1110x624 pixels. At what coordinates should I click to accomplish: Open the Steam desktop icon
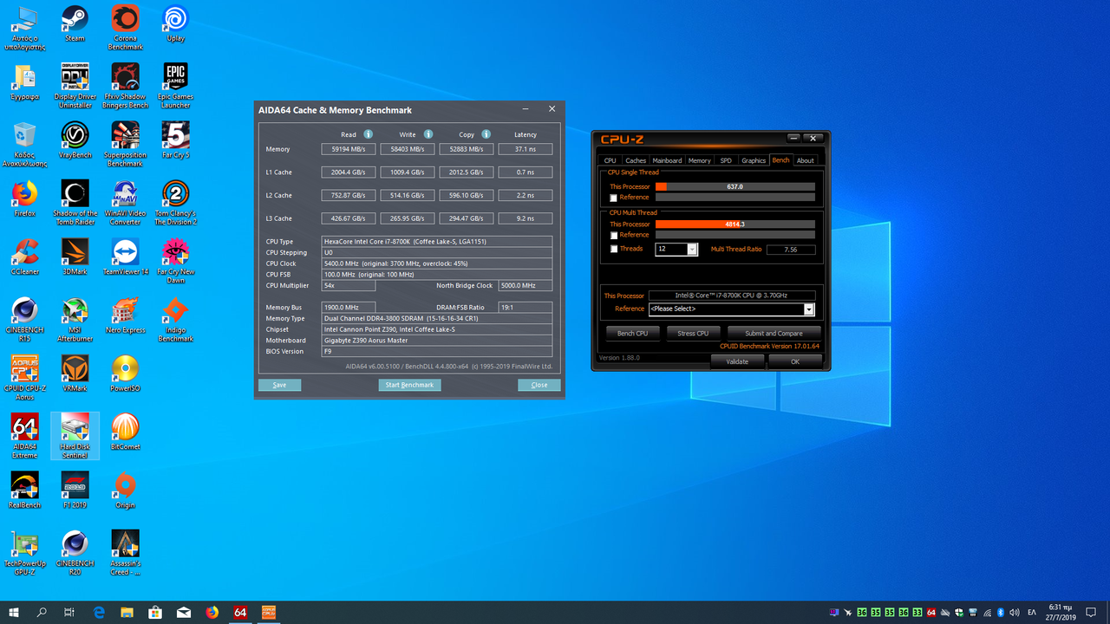(x=75, y=23)
